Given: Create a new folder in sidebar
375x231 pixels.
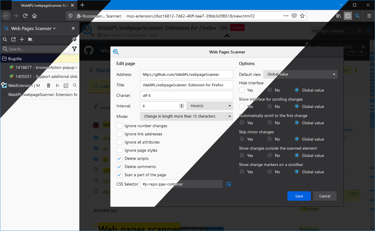Looking at the screenshot, I should pyautogui.click(x=30, y=39).
